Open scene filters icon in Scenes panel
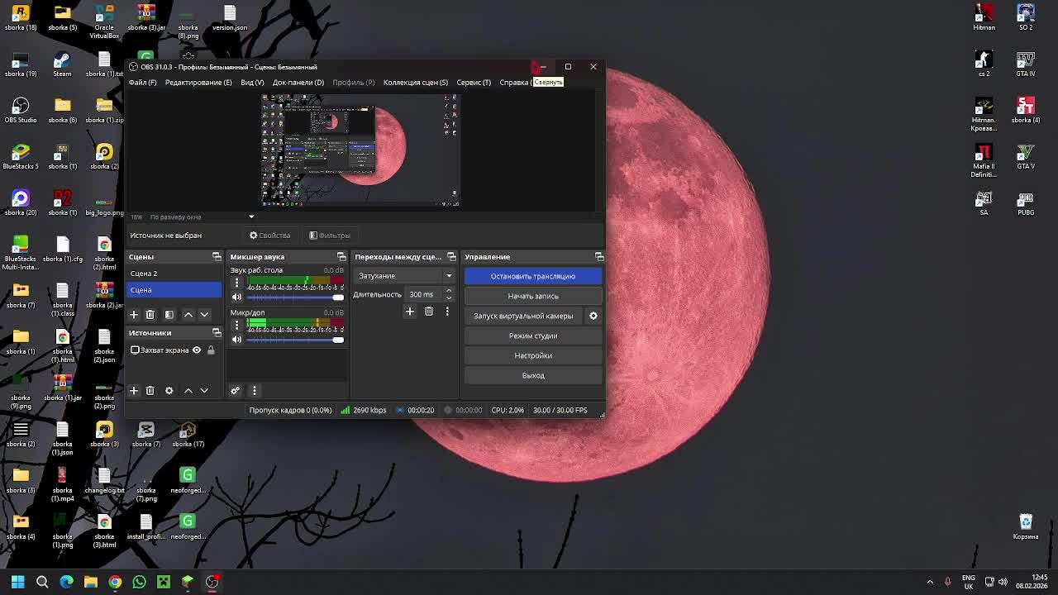 pos(169,315)
